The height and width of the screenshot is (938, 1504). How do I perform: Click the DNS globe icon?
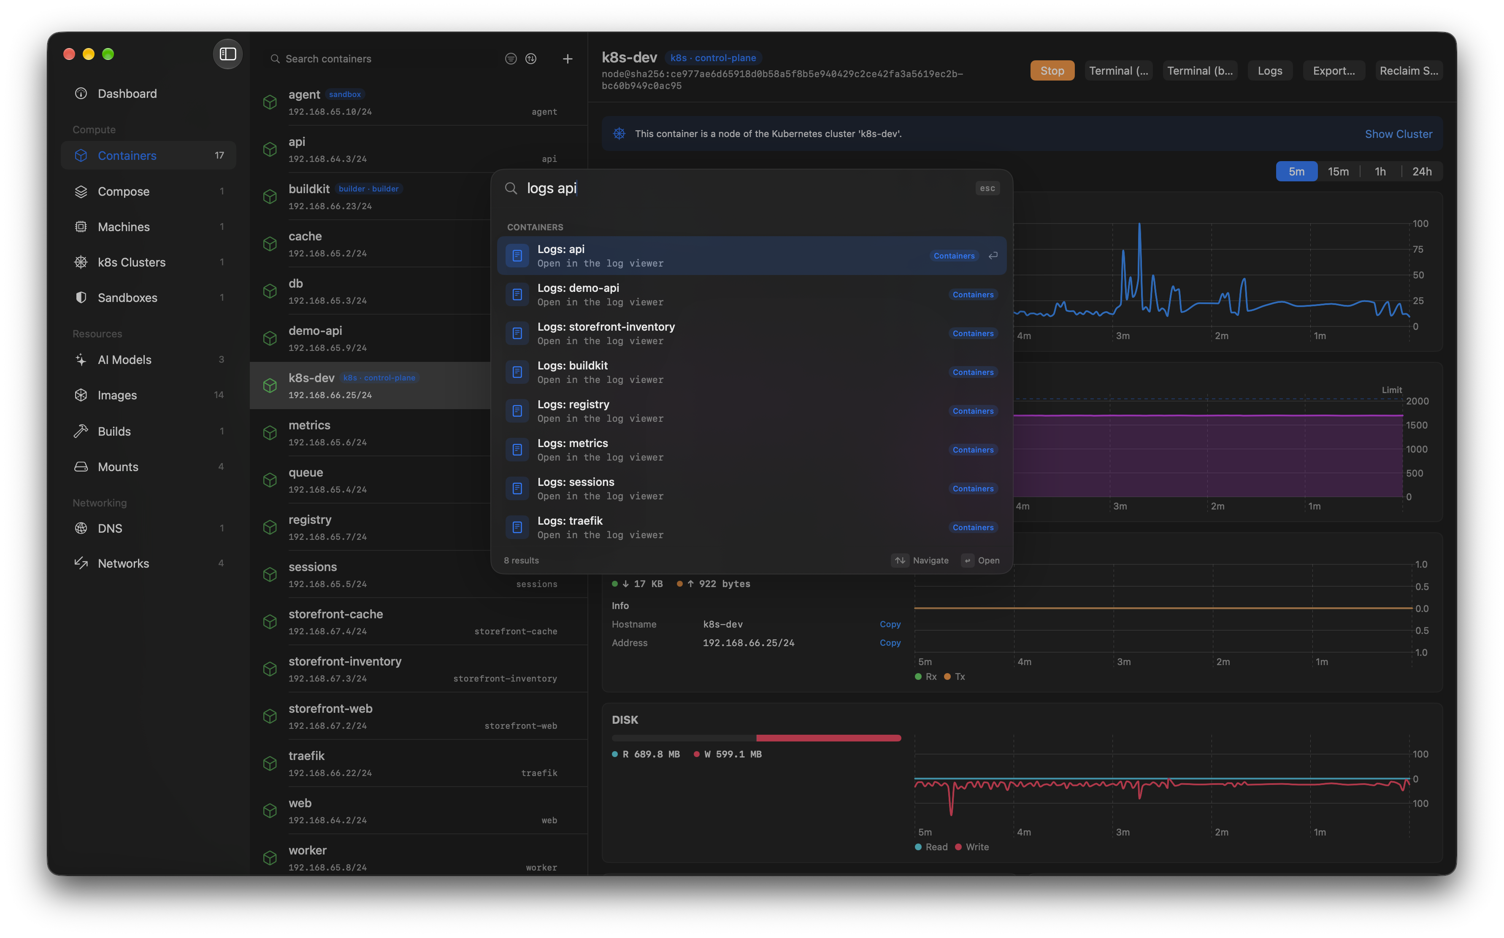pyautogui.click(x=81, y=528)
